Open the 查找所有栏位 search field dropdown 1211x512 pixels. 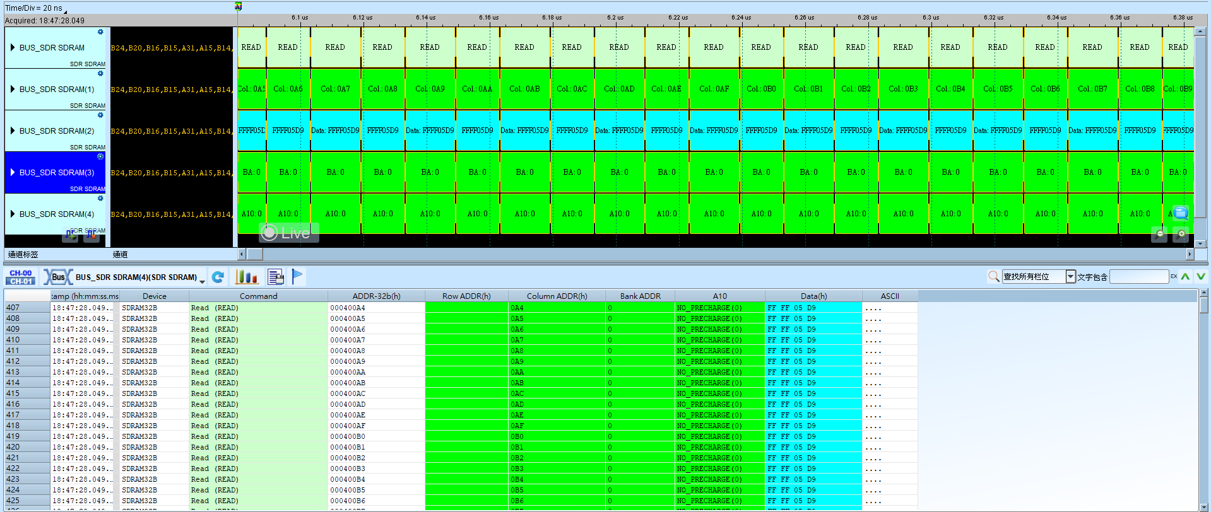[1070, 276]
